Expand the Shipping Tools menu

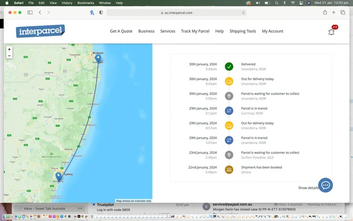pyautogui.click(x=243, y=31)
